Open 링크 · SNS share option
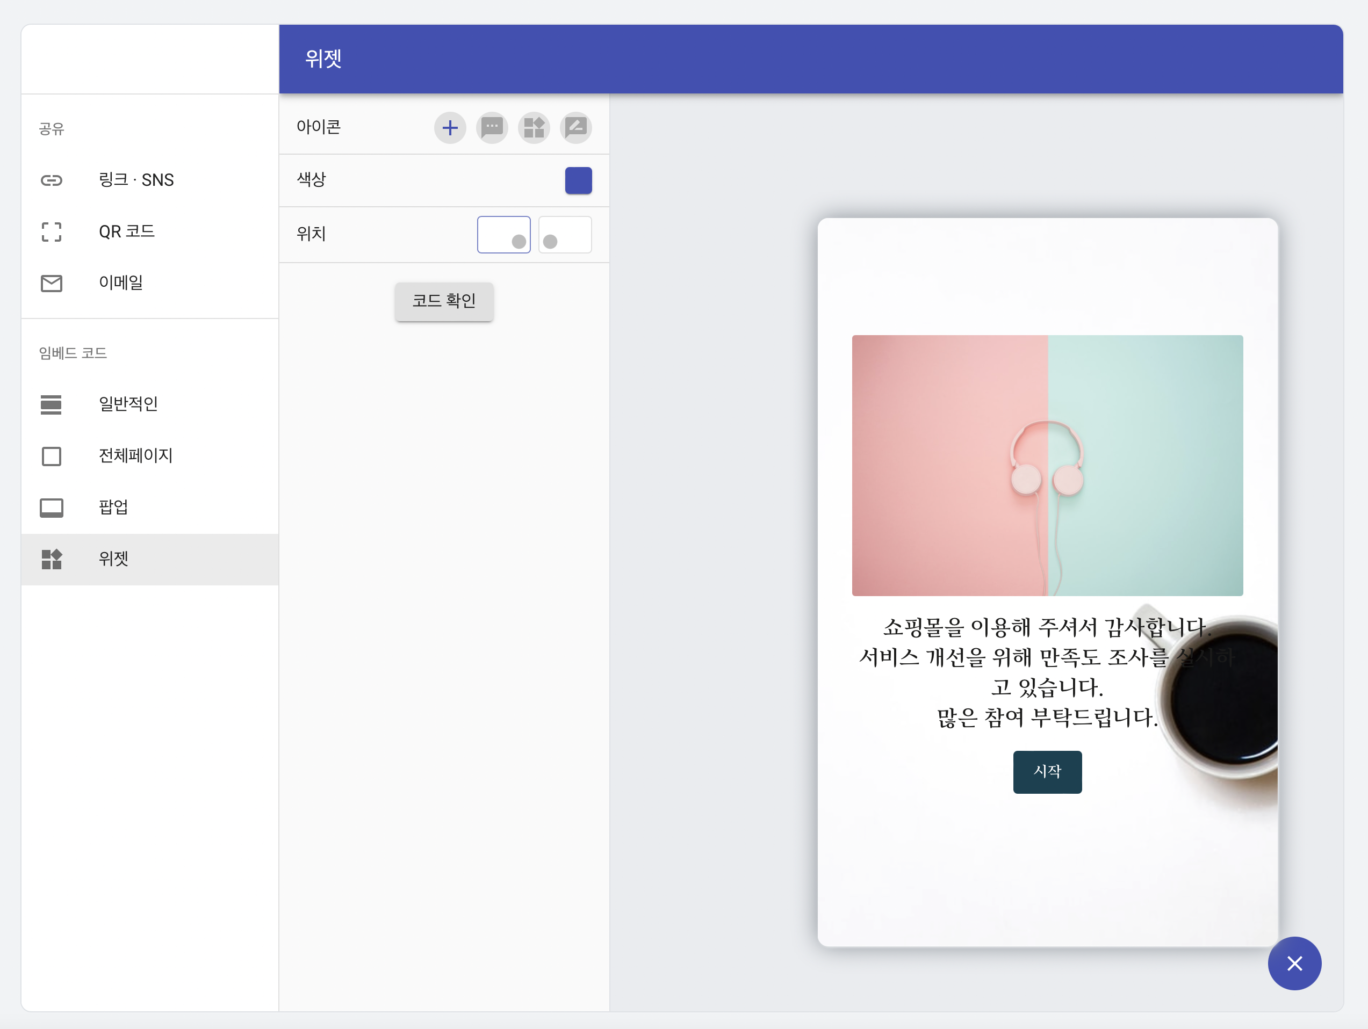The width and height of the screenshot is (1368, 1029). pos(150,180)
